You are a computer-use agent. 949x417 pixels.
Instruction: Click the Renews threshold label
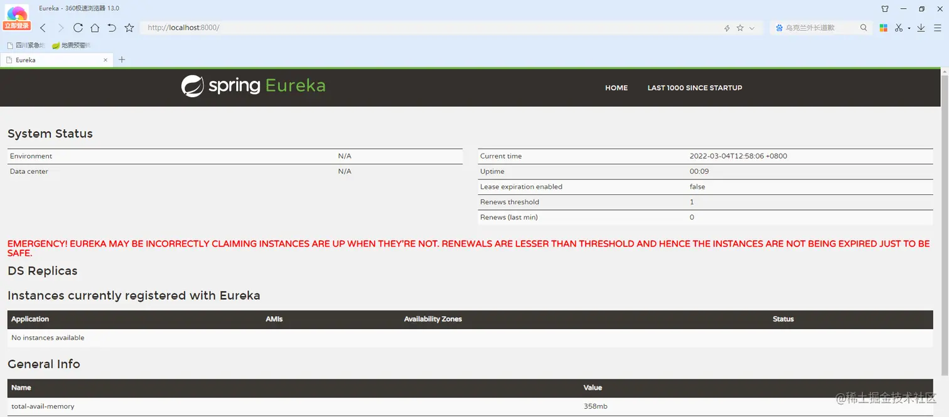(x=510, y=202)
